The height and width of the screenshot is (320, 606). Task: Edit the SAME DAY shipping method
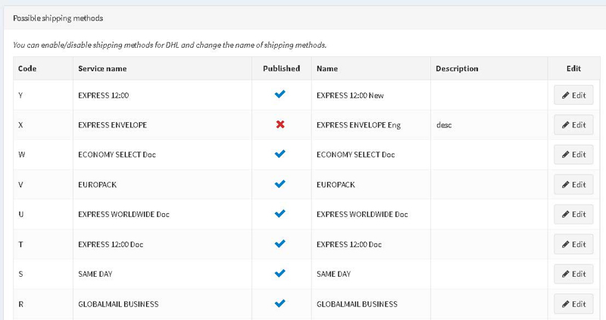tap(573, 274)
